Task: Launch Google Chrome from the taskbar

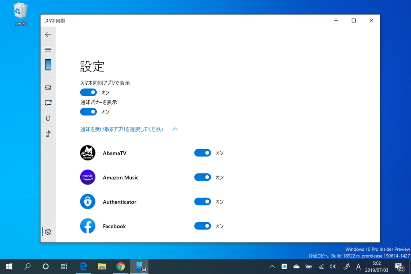Action: tap(120, 266)
